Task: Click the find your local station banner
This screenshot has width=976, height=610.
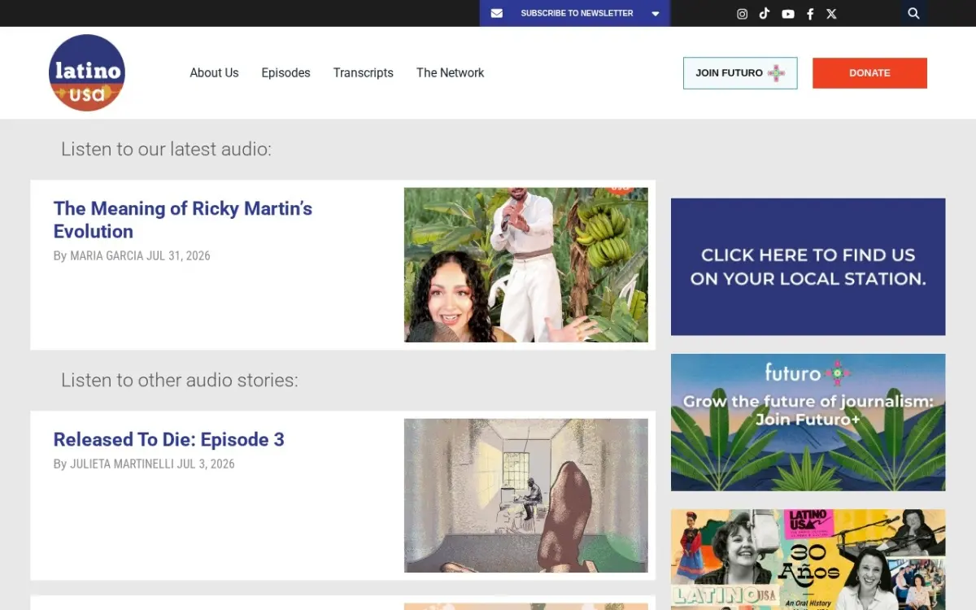Action: (808, 267)
